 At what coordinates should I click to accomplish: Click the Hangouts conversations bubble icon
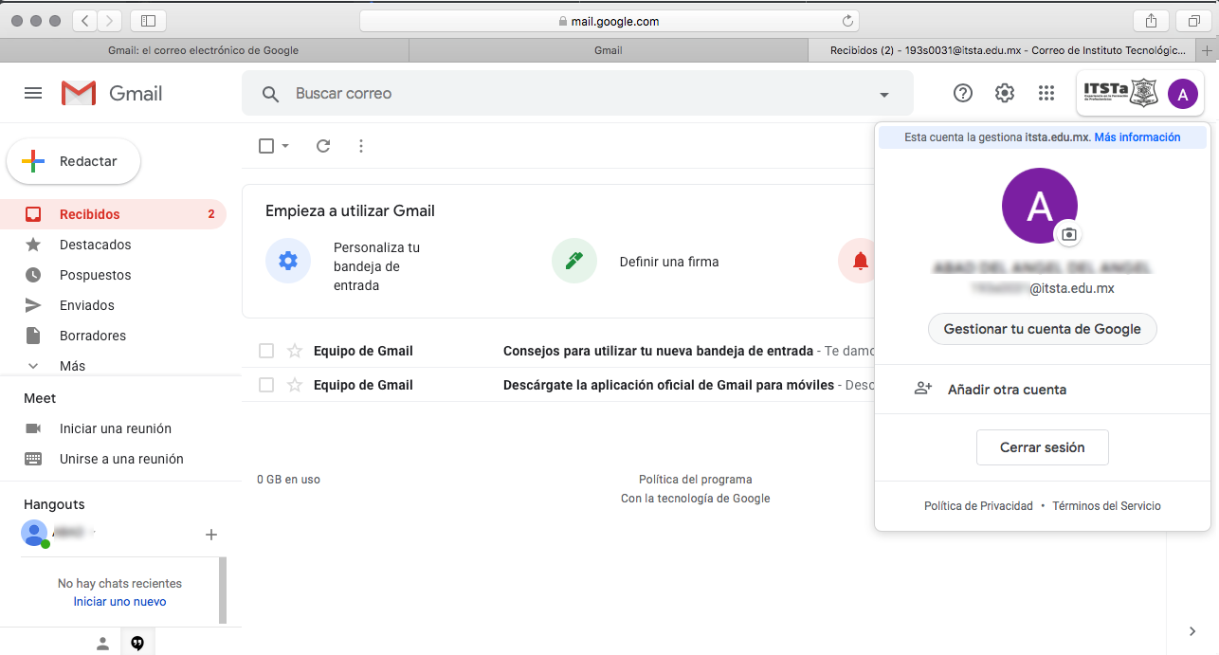[137, 644]
